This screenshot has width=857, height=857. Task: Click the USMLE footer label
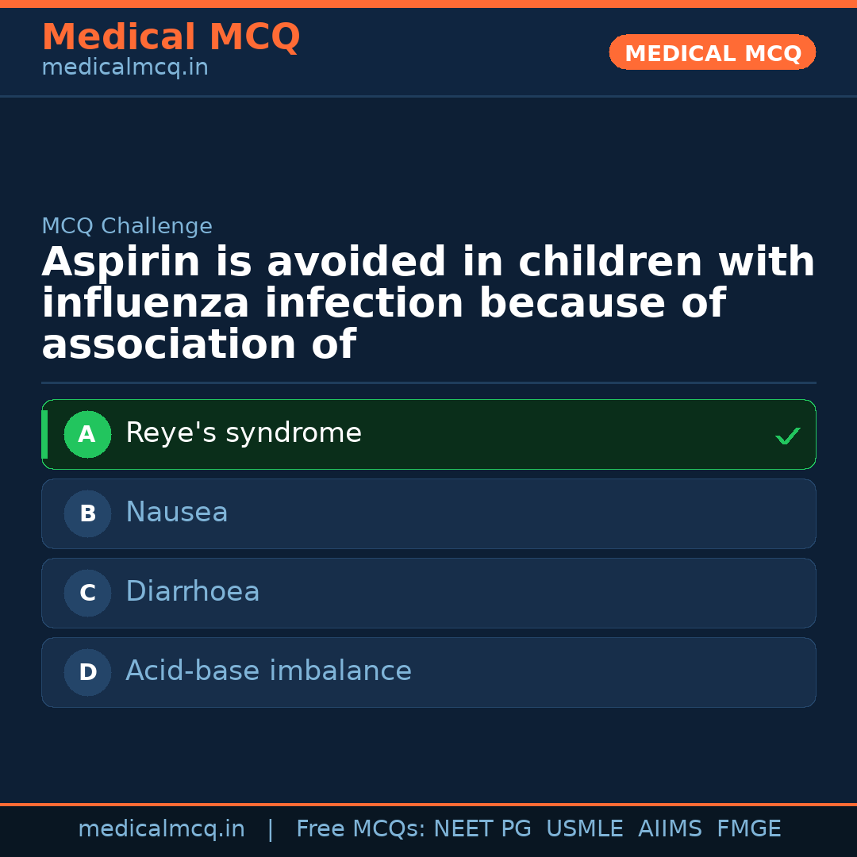click(584, 829)
